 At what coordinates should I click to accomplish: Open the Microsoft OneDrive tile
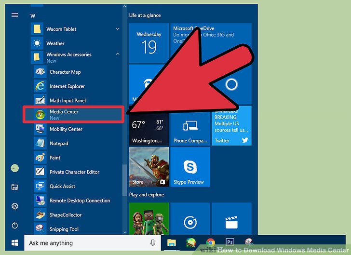click(211, 43)
